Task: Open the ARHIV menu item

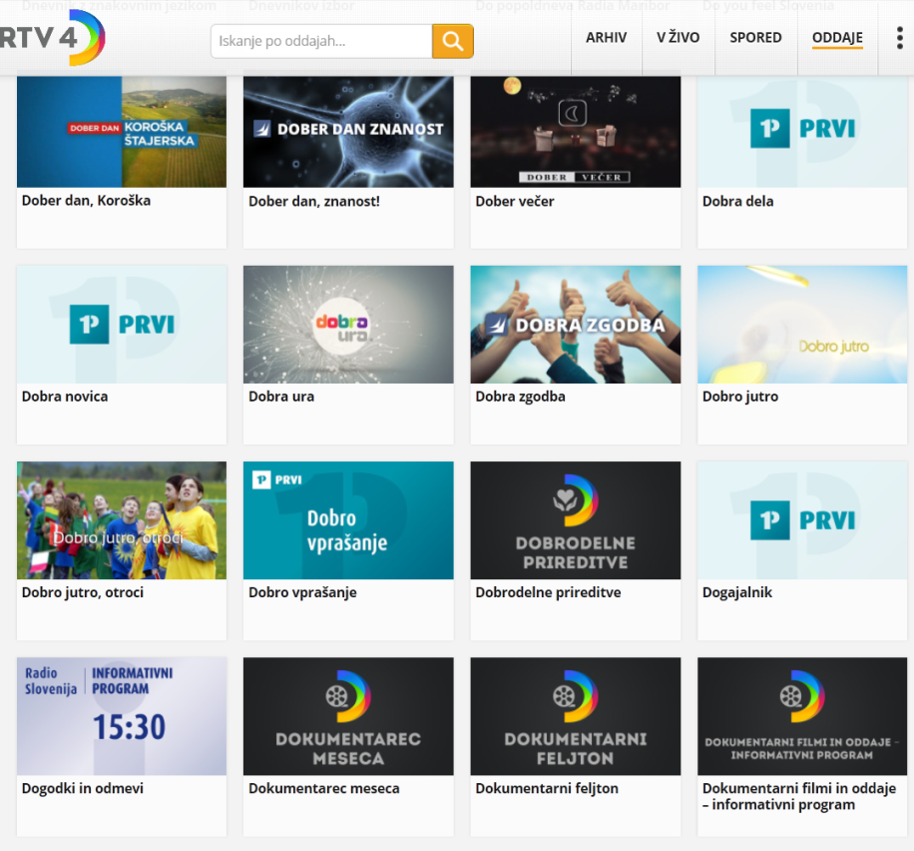Action: [607, 37]
